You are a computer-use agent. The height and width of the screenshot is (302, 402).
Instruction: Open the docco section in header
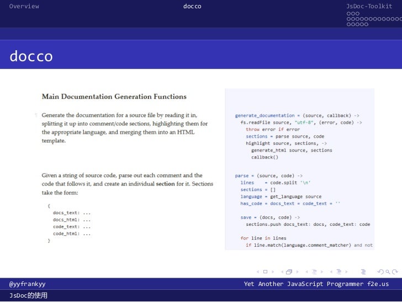click(x=192, y=6)
